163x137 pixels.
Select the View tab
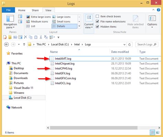[48, 10]
